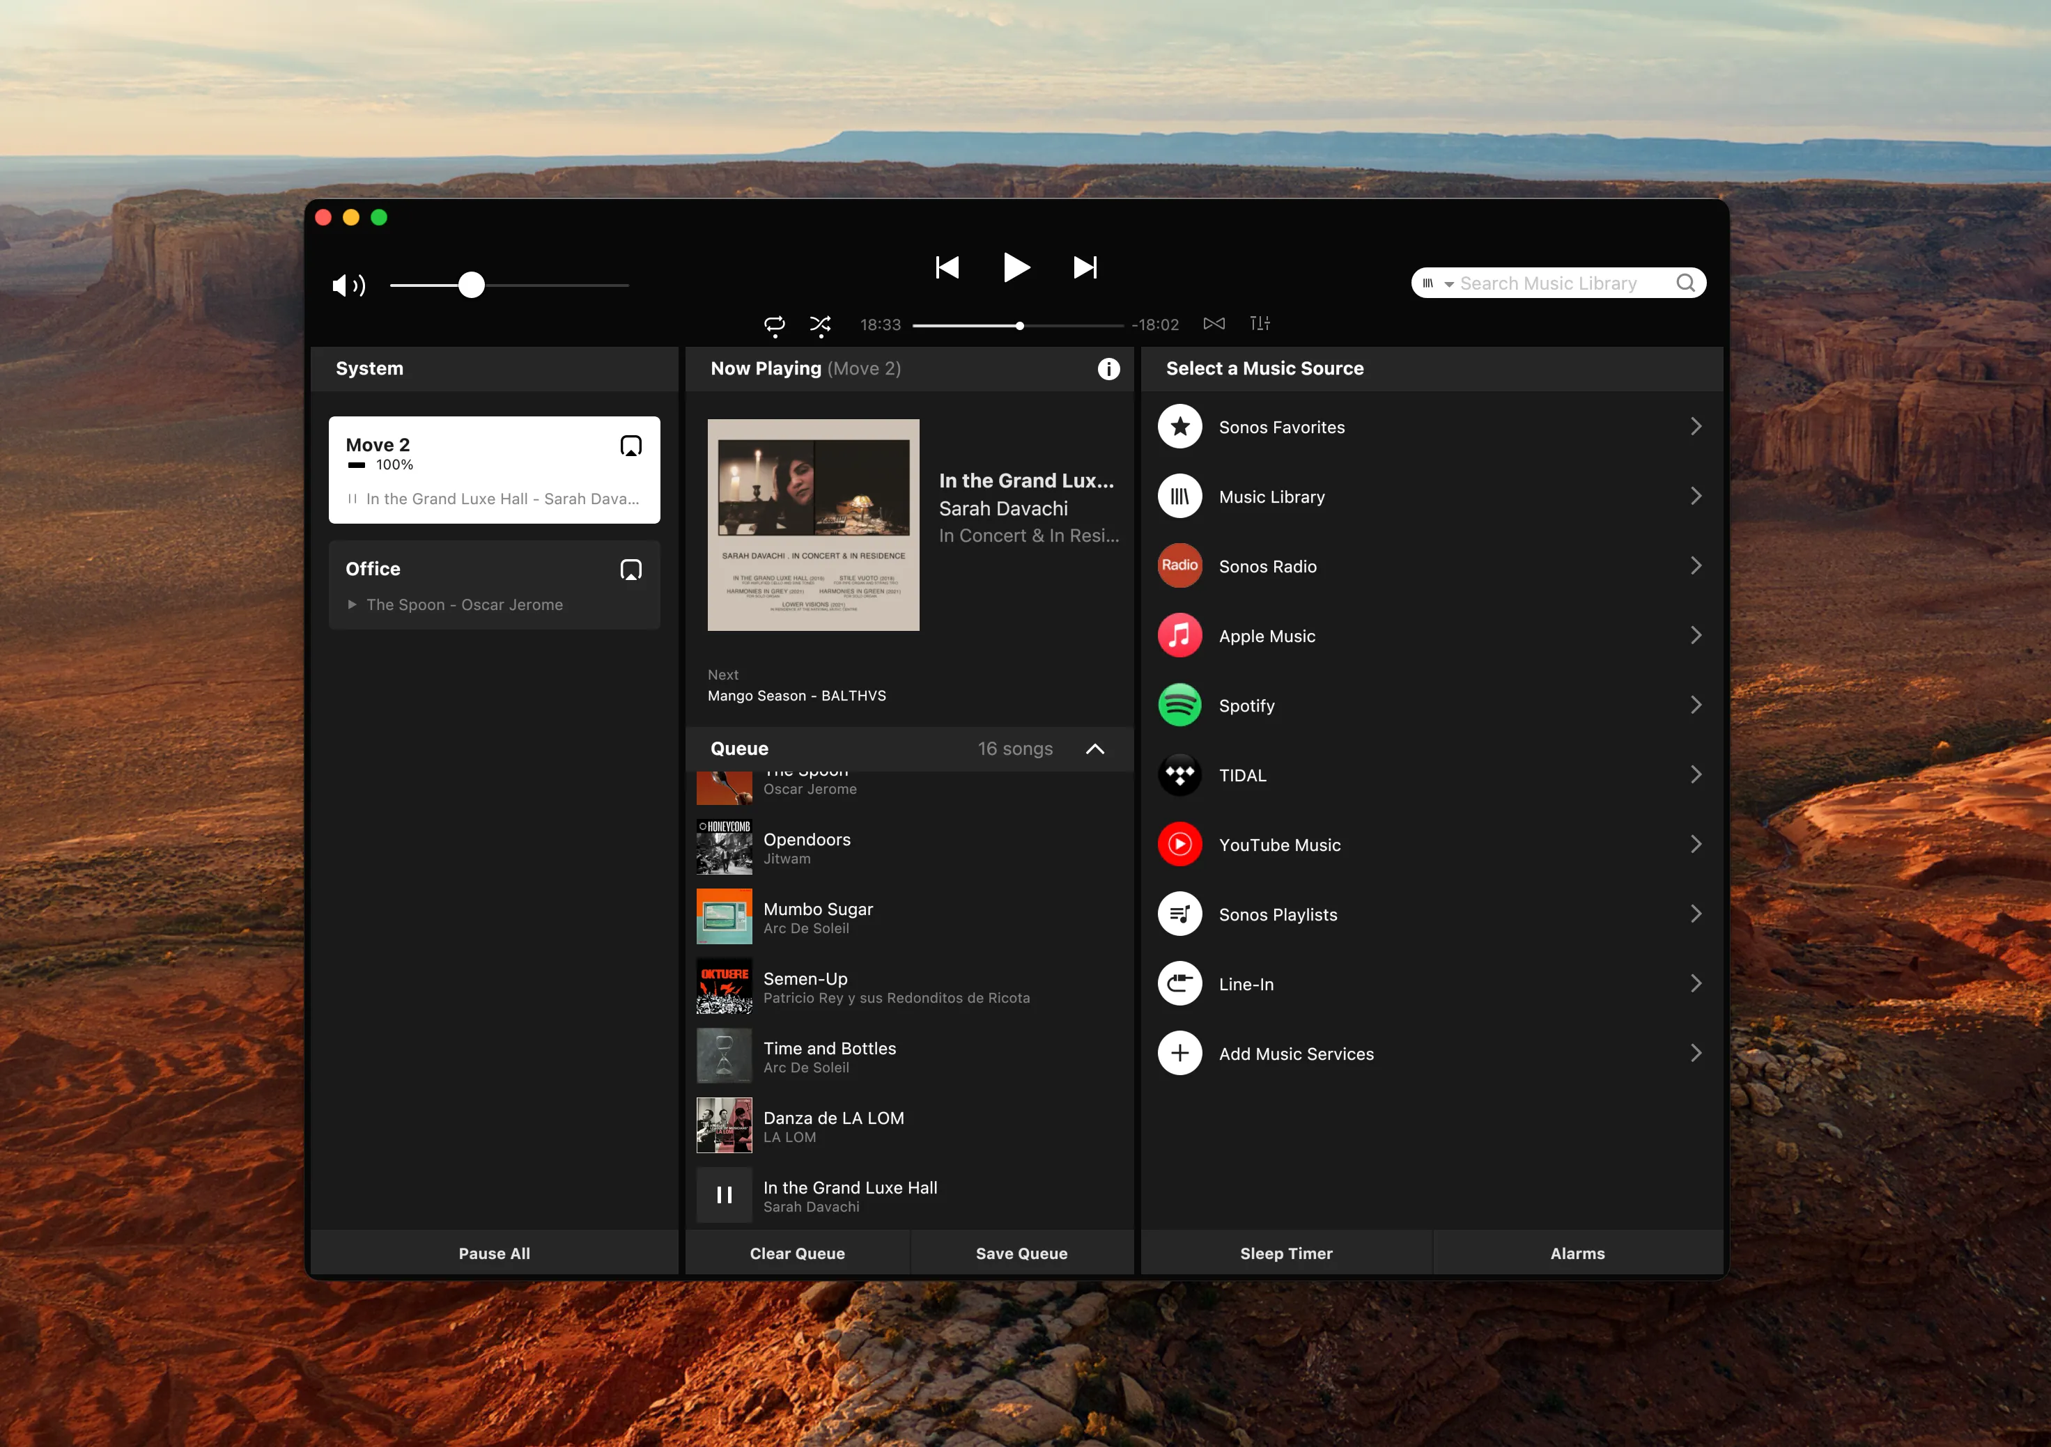Click the artist name Sarah Davachi in Now Playing

pyautogui.click(x=1003, y=509)
